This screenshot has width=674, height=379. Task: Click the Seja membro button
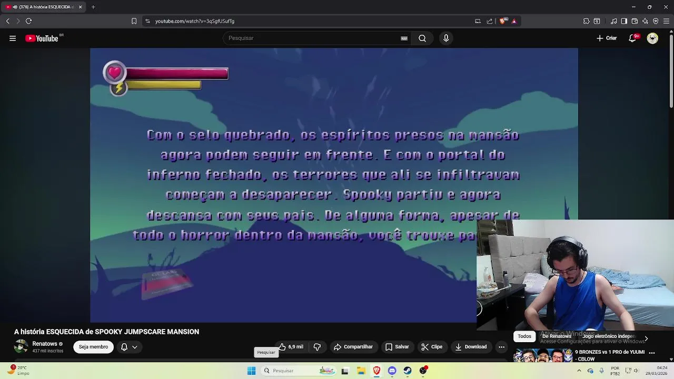[x=93, y=347]
